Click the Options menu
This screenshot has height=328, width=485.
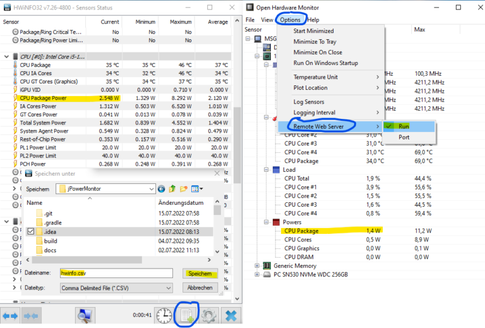tap(290, 20)
